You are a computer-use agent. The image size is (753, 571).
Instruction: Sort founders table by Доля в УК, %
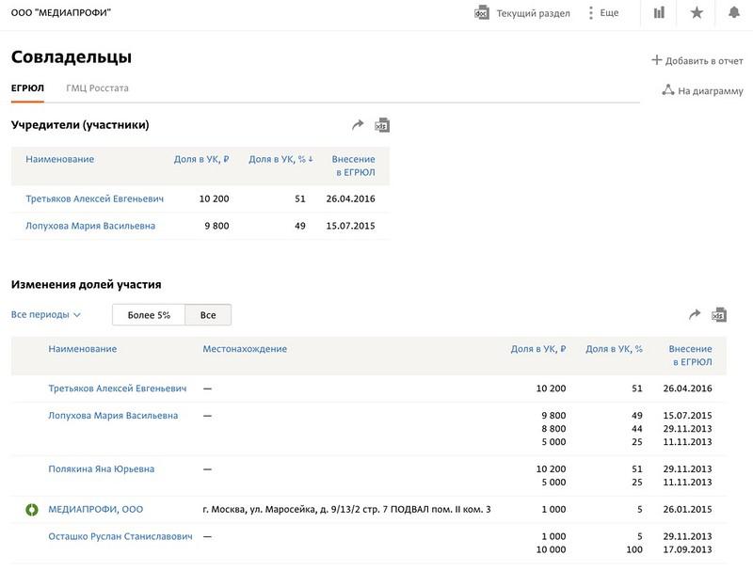point(280,159)
